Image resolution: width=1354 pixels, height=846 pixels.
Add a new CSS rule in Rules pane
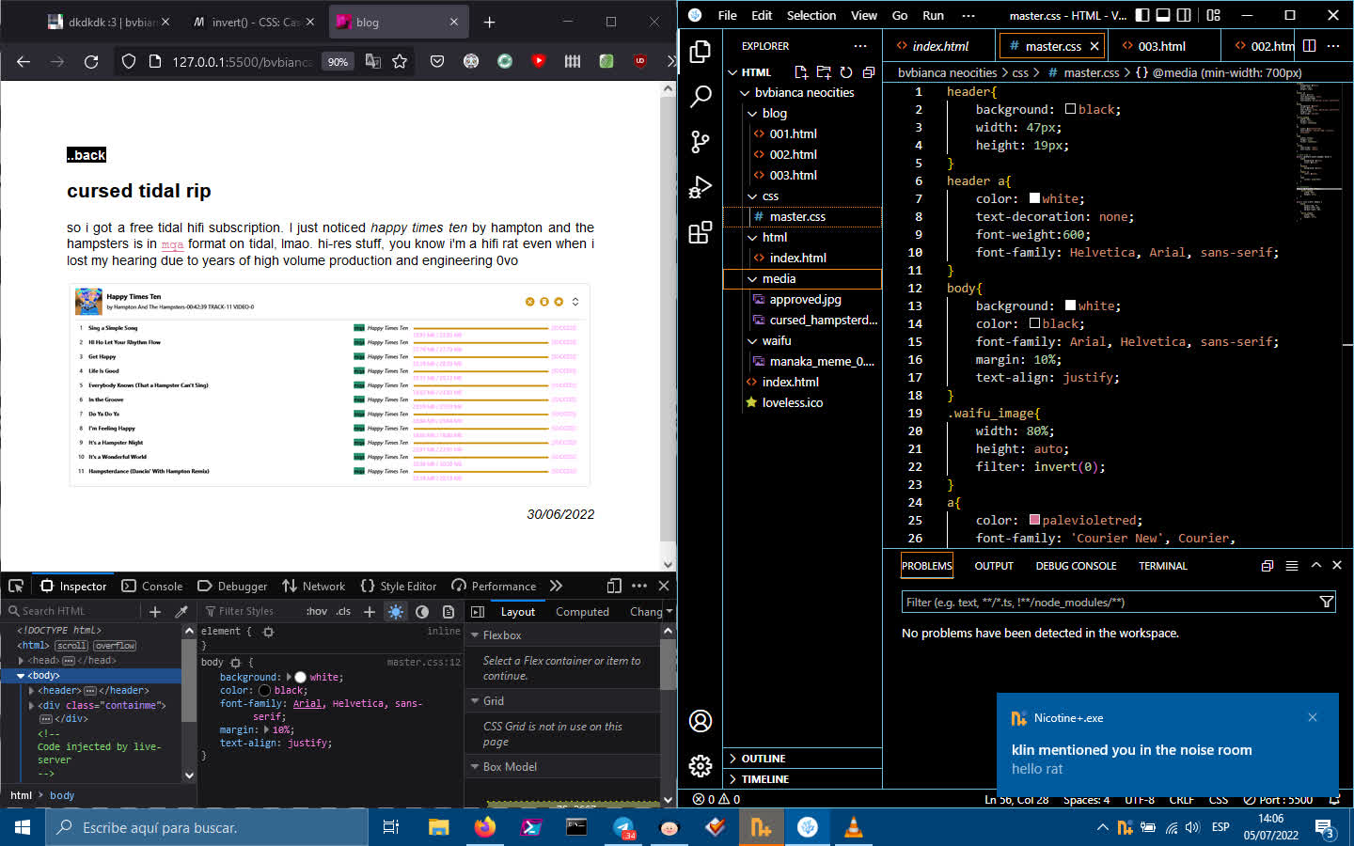[370, 611]
